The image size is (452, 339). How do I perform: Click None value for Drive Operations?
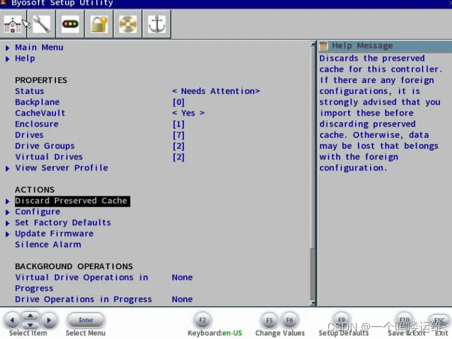182,299
